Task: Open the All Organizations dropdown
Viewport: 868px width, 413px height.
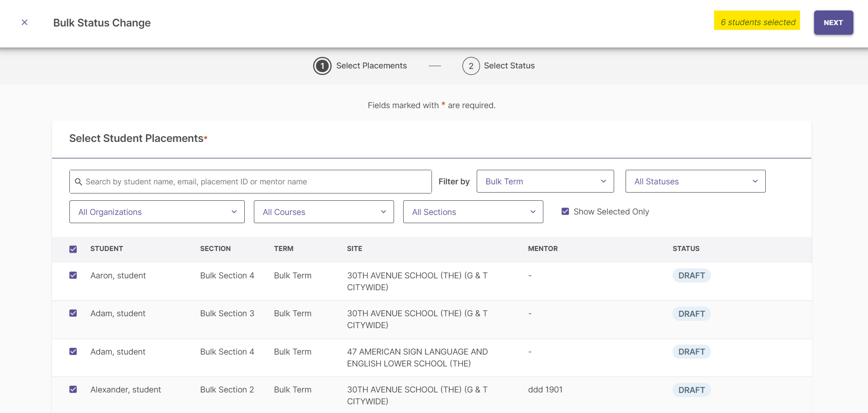Action: (157, 211)
